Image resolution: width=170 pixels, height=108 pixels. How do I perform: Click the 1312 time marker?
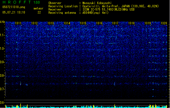click(34, 23)
